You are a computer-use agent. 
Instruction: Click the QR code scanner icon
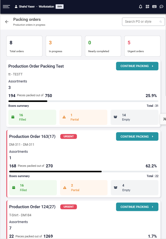tap(147, 6)
